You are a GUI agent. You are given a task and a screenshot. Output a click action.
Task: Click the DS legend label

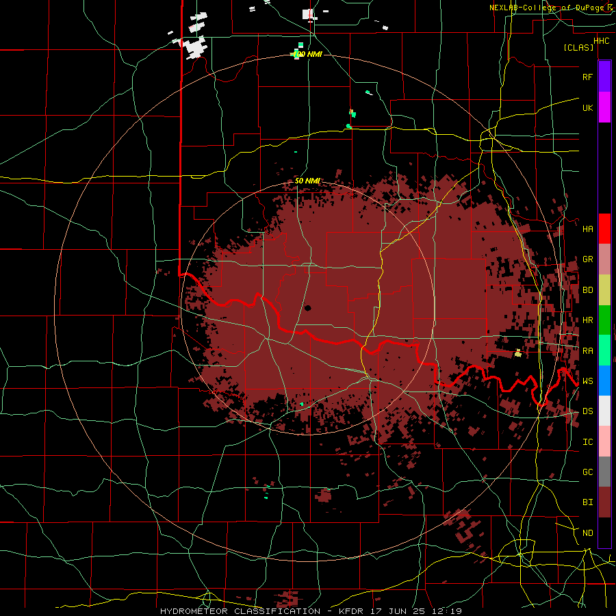pyautogui.click(x=587, y=411)
